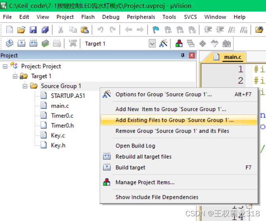Image resolution: width=266 pixels, height=221 pixels.
Task: Open the Debug menu
Action: pyautogui.click(x=111, y=17)
